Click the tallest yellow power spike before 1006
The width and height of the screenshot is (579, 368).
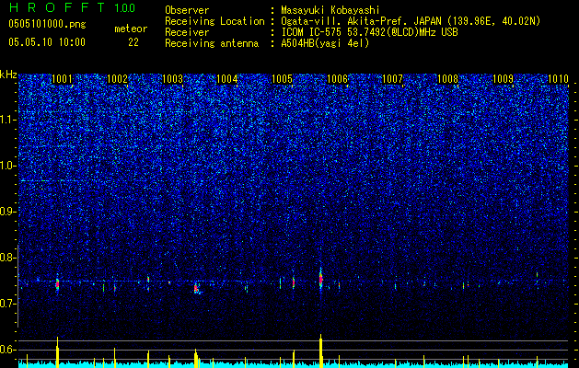point(321,351)
